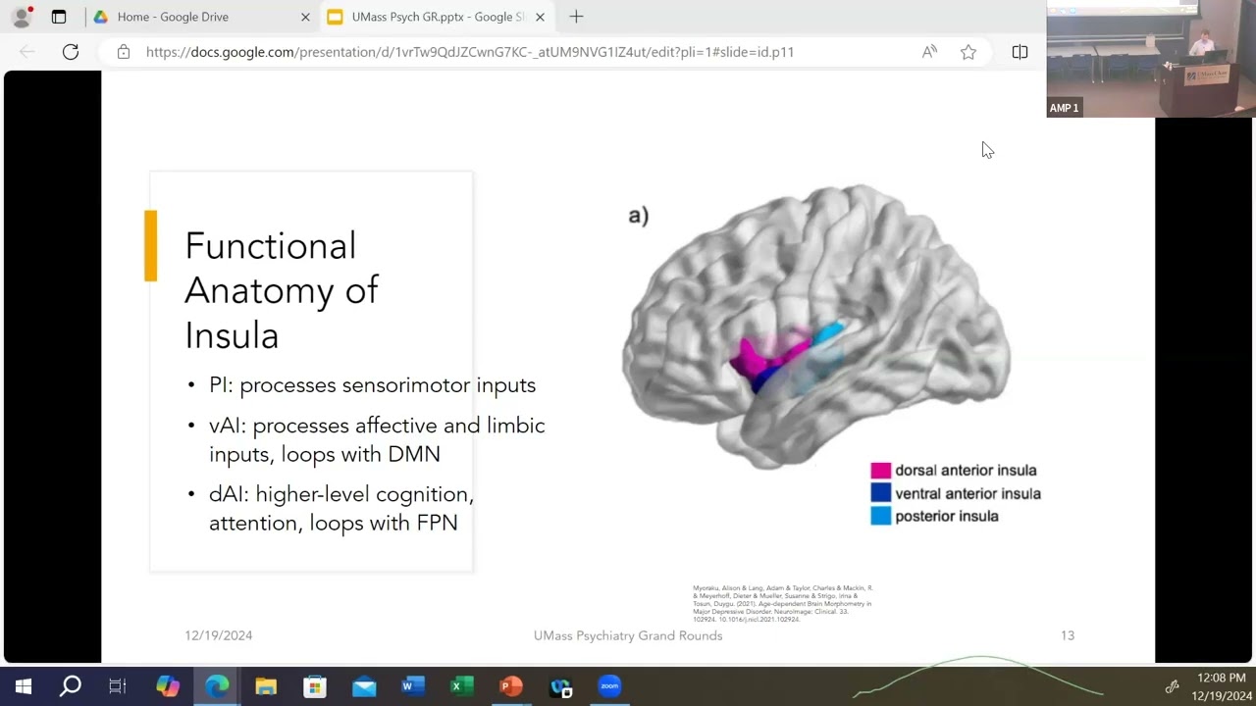Click the dark blue ventral anterior insula swatch

[880, 493]
